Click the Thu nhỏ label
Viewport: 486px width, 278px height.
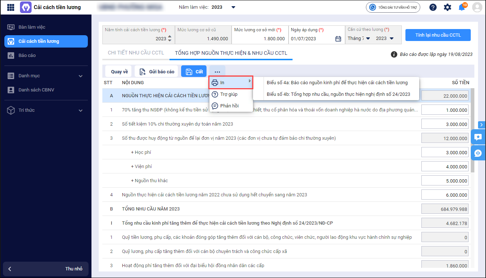(74, 269)
